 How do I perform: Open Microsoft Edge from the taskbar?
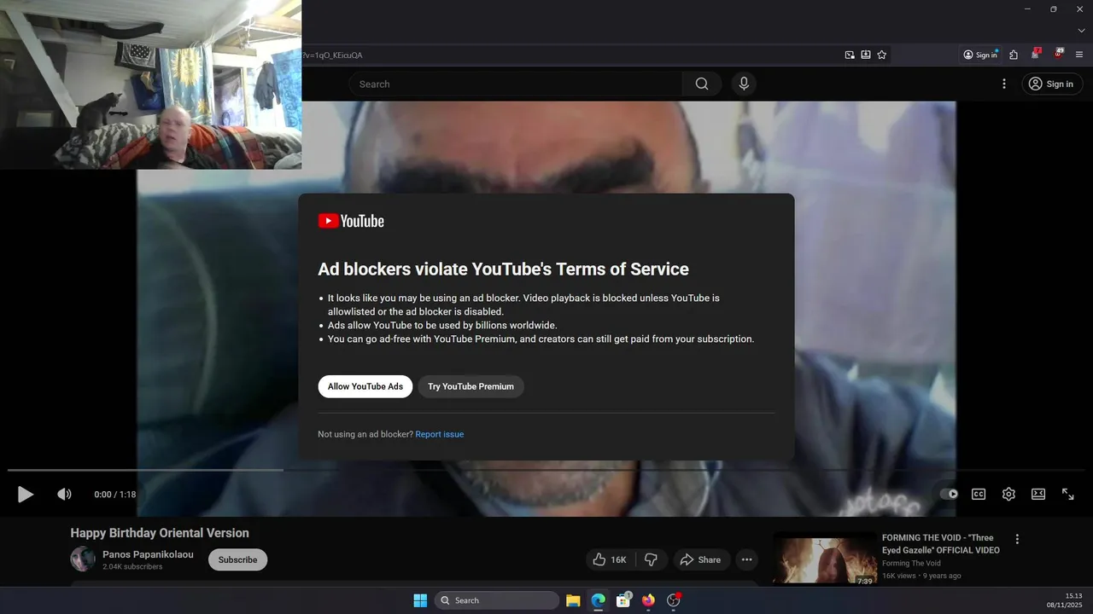598,600
